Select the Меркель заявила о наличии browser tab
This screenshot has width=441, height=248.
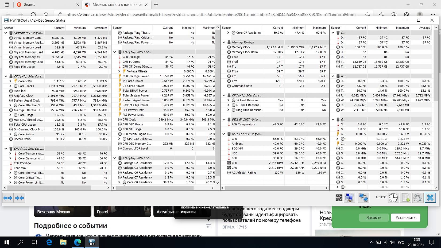pyautogui.click(x=117, y=5)
